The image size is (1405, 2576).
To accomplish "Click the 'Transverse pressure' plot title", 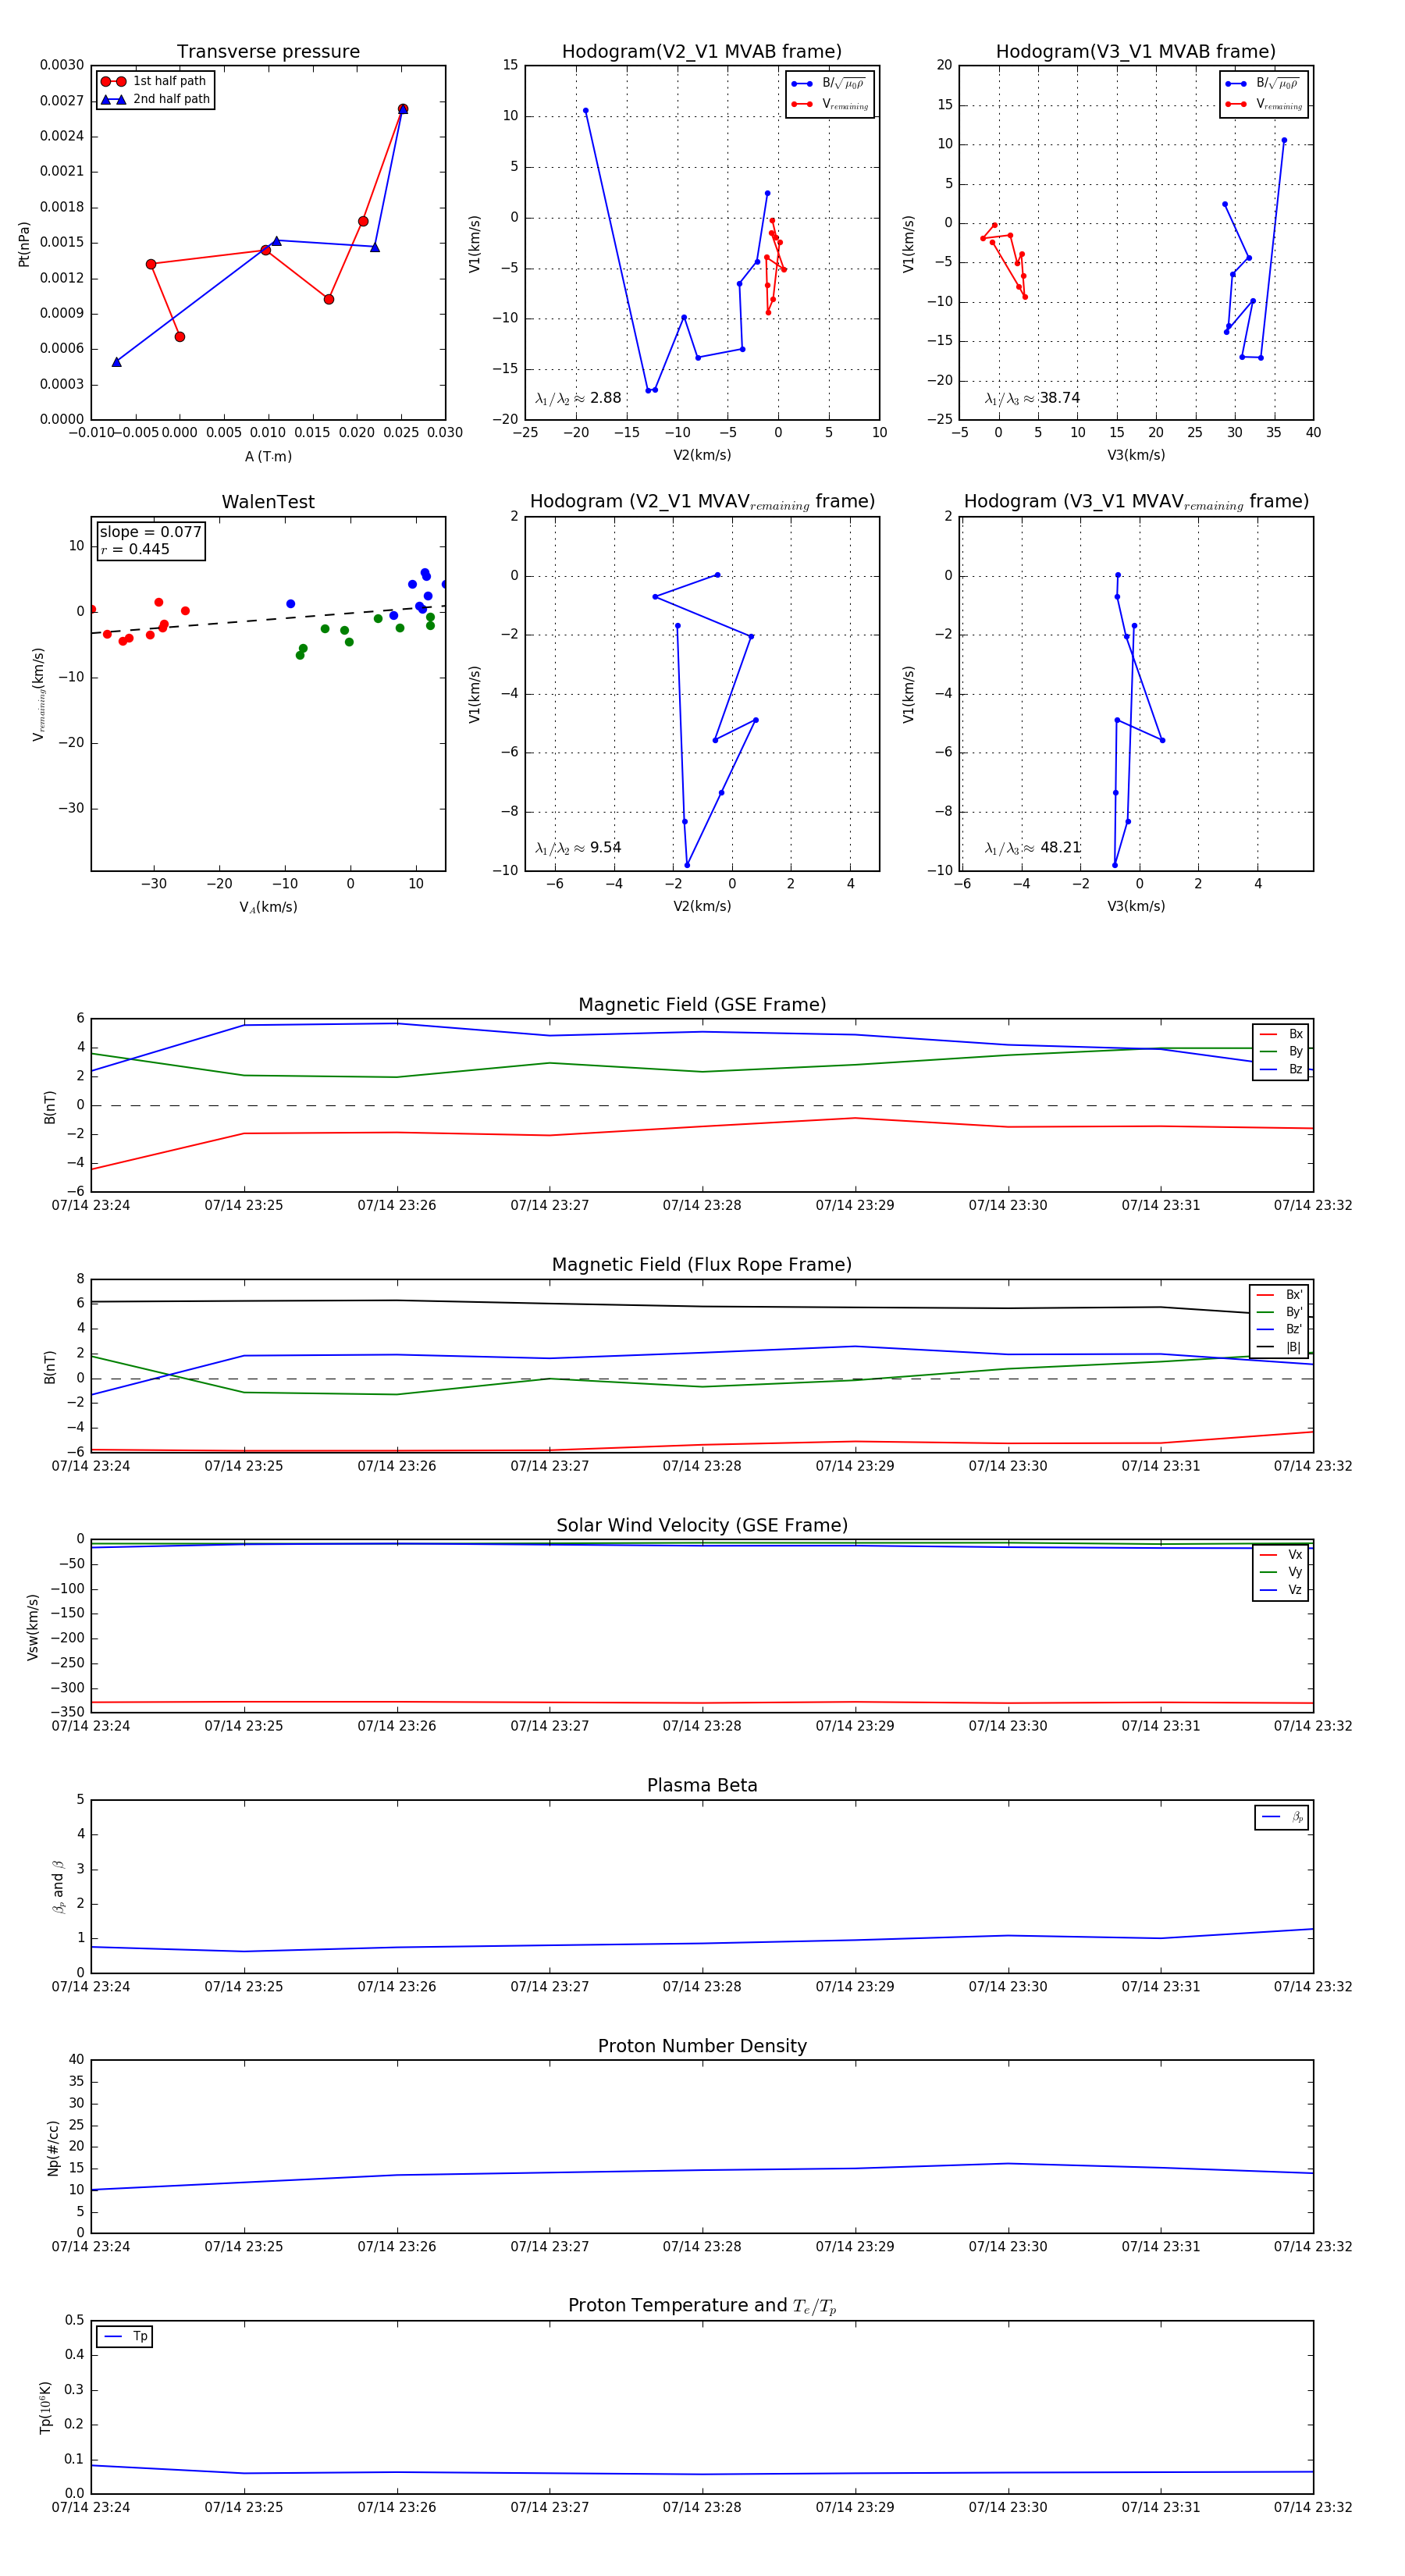I will coord(268,52).
